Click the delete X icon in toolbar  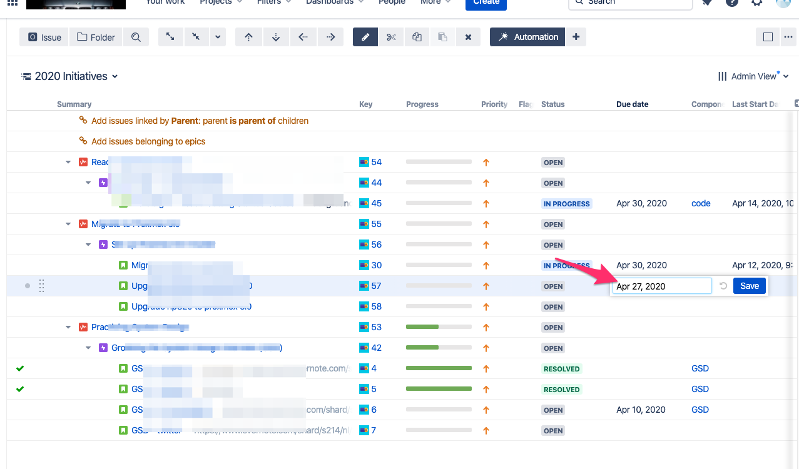coord(468,37)
